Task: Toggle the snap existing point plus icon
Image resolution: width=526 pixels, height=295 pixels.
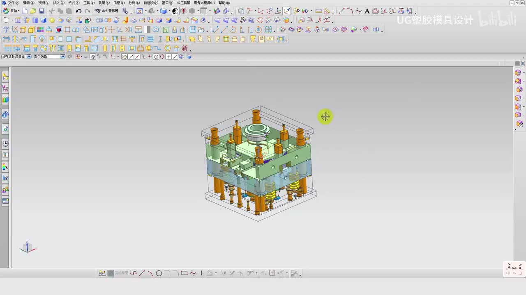Action: coord(168,57)
